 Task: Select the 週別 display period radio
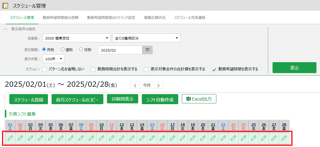(63, 50)
